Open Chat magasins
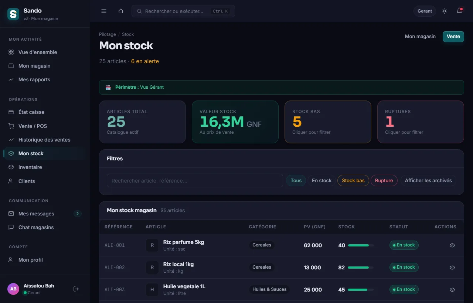Screen dimensions: 473x303 [x=45, y=227]
